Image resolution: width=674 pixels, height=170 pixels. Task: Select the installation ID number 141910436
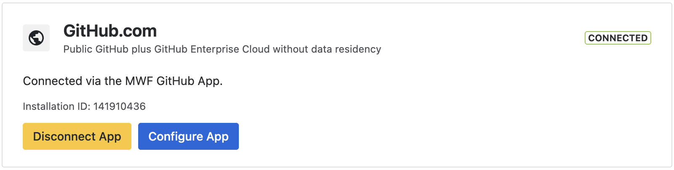[x=120, y=106]
